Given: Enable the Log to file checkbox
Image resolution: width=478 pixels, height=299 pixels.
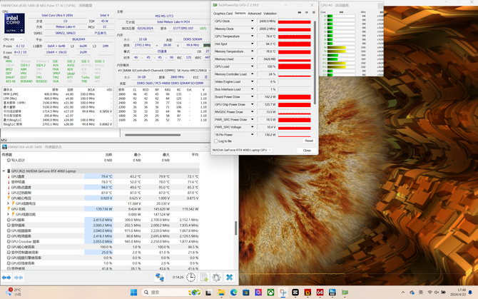Looking at the screenshot, I should (216, 141).
